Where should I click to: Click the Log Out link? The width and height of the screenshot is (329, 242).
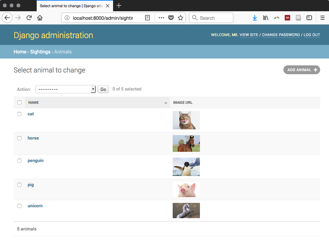[x=312, y=35]
